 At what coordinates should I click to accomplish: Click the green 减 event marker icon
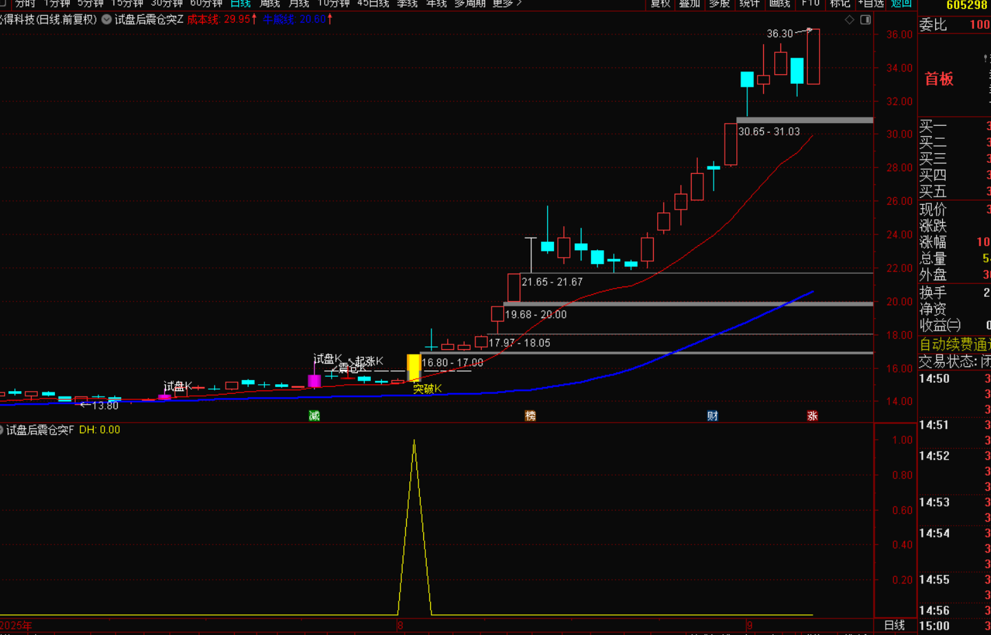click(315, 416)
